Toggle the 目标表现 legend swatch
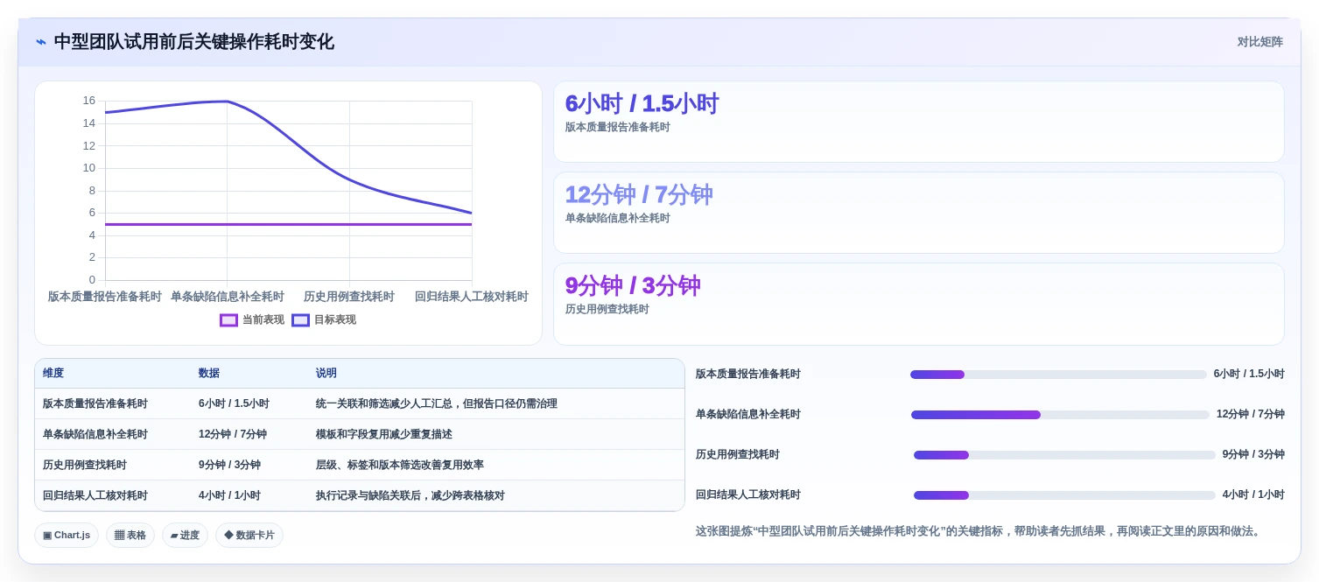1319x582 pixels. pyautogui.click(x=300, y=320)
